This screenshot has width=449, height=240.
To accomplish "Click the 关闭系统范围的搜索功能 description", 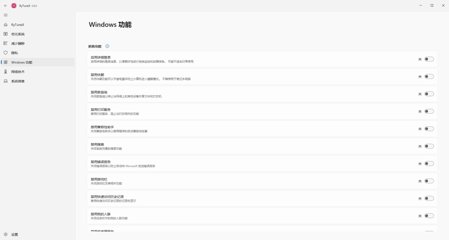I will pyautogui.click(x=106, y=149).
